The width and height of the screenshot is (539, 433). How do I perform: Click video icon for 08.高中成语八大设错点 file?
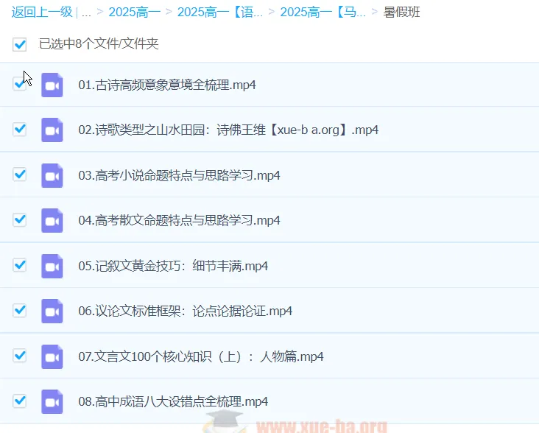(x=52, y=401)
